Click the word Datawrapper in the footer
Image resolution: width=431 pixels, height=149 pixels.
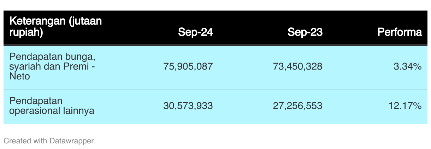(x=72, y=141)
